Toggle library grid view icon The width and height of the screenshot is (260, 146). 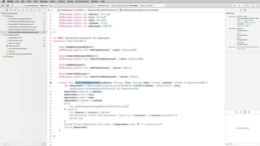tap(227, 144)
